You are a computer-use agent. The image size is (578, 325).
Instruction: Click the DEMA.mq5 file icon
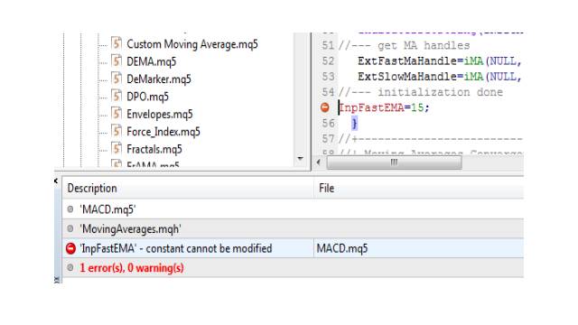(117, 60)
